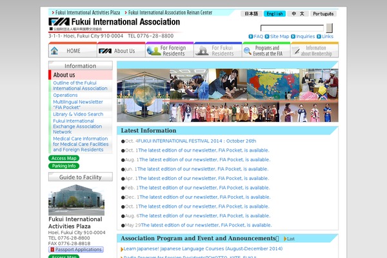Open the Apr. 1 newsletter announcement
Image resolution: width=387 pixels, height=258 pixels.
[x=203, y=178]
